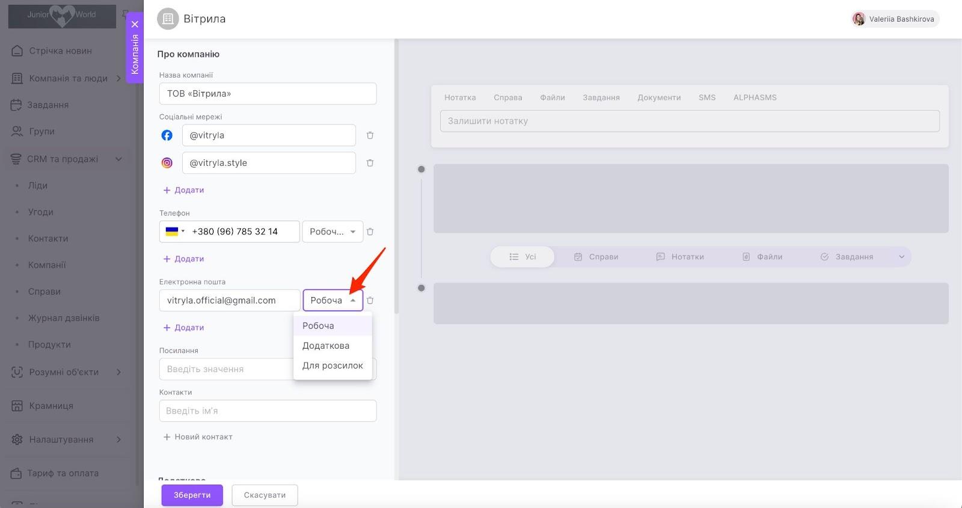Click the Залишити нотатку note field

(x=689, y=121)
